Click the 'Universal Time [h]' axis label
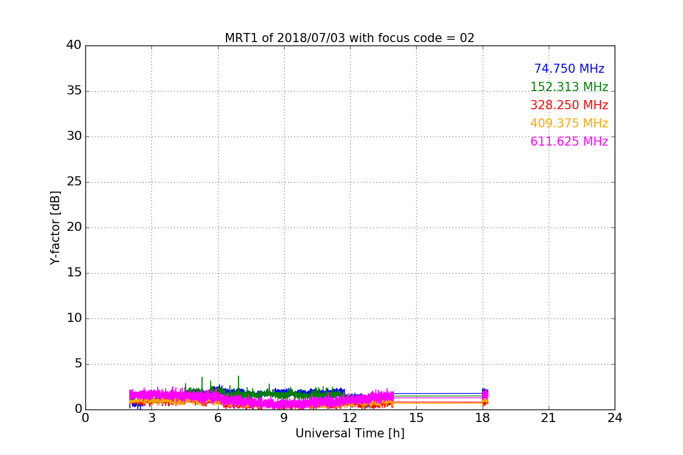 pos(350,433)
